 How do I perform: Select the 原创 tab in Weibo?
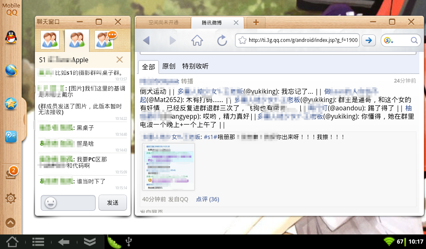click(x=169, y=66)
